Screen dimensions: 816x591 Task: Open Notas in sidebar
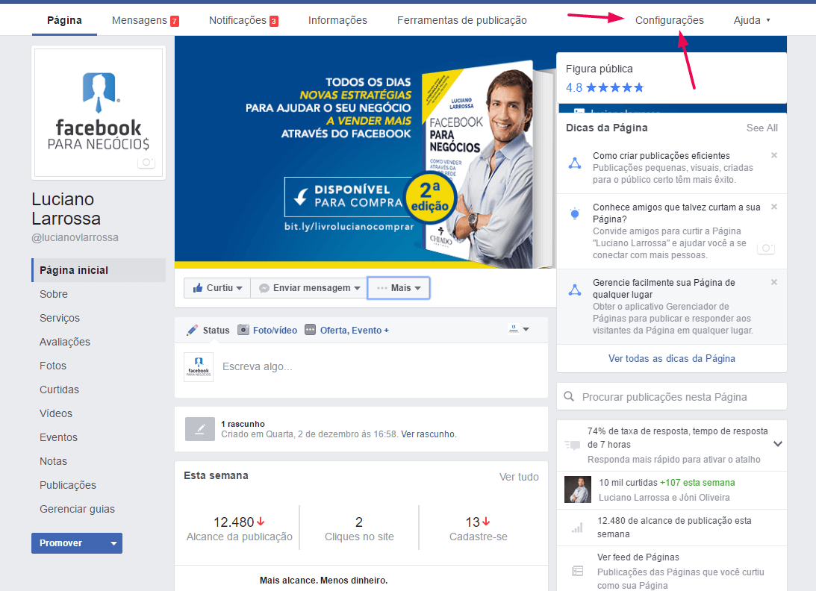(x=53, y=461)
